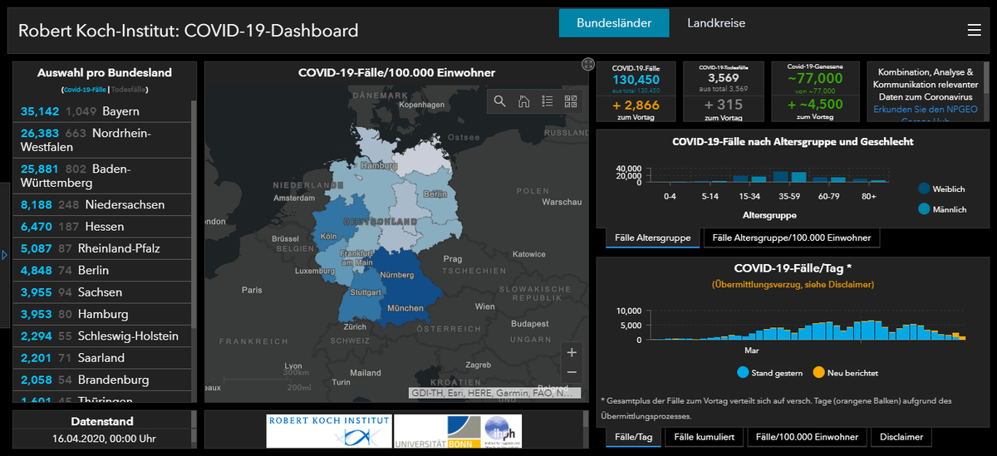Select Hessen in the list
This screenshot has width=997, height=456.
coord(102,227)
